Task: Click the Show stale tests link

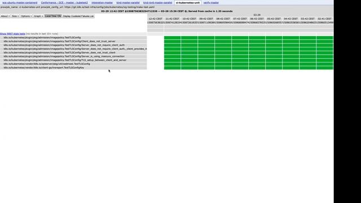Action: coord(12,34)
